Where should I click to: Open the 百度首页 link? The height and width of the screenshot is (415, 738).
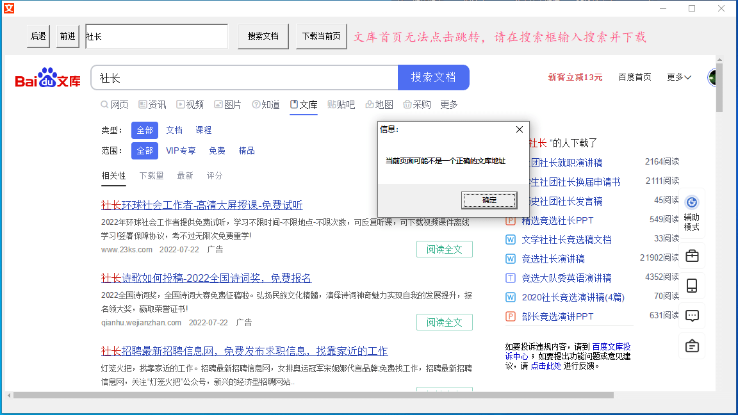635,77
